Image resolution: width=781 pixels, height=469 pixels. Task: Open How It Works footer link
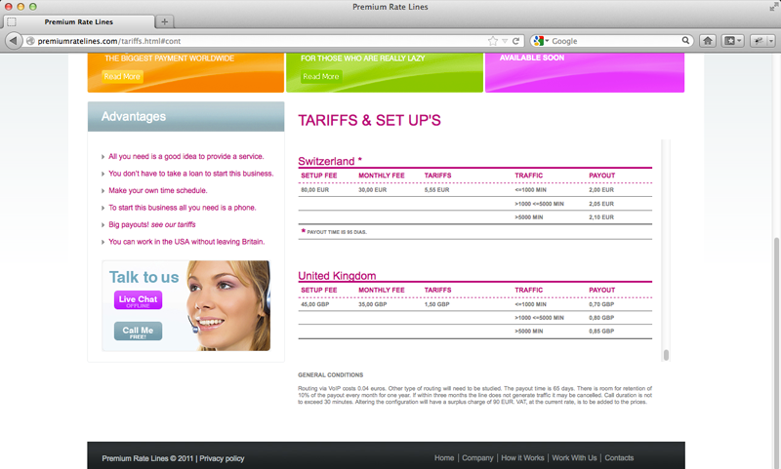click(x=522, y=458)
